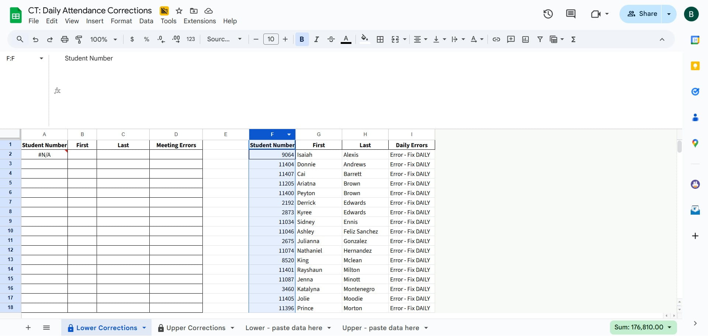Open the Borders icon
This screenshot has height=336, width=708.
[x=380, y=39]
